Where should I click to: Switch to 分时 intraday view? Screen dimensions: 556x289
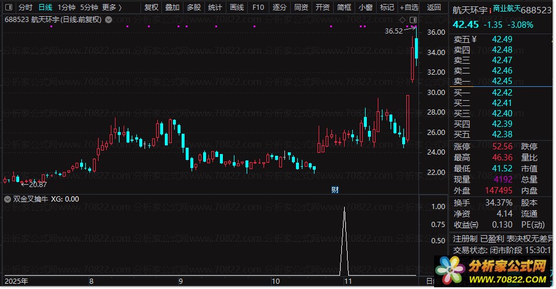point(26,7)
